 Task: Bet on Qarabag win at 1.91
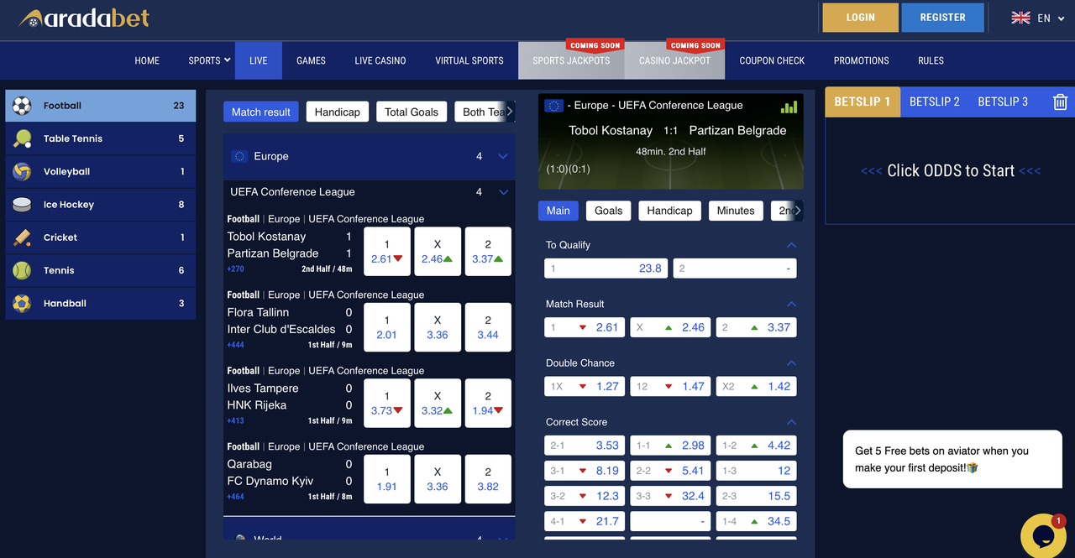click(387, 479)
